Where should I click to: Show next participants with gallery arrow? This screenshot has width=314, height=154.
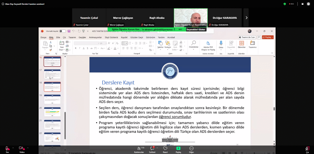[x=246, y=18]
